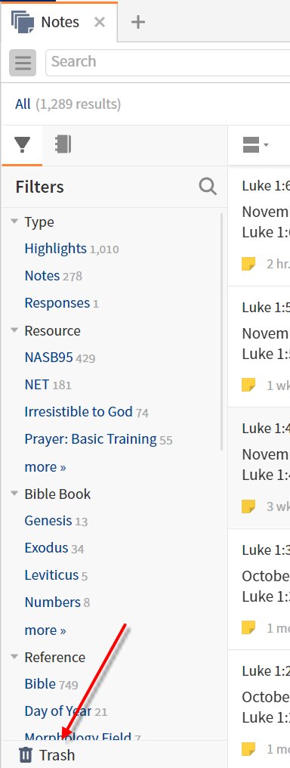Click the Filters panel scrollbar
The image size is (290, 768).
221,332
